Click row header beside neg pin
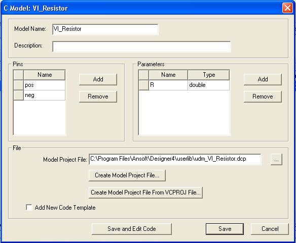Viewport: 296px width, 243px height. click(18, 95)
